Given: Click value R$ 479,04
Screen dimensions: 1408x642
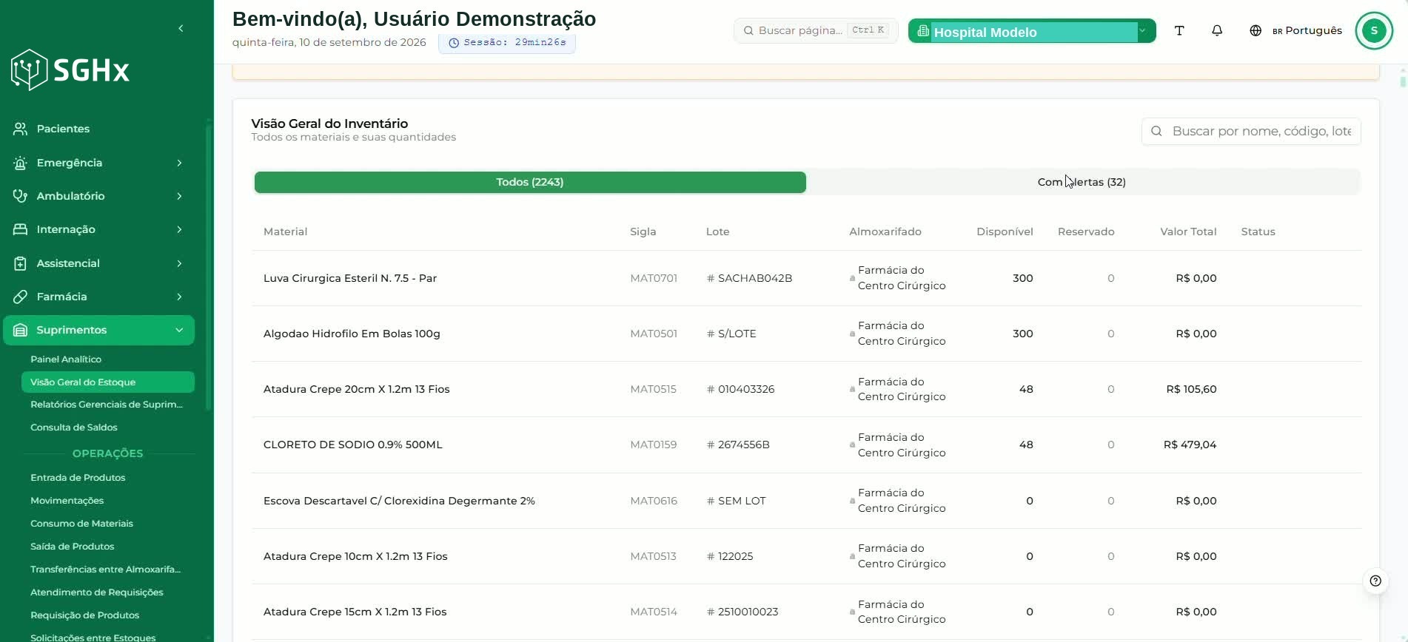Looking at the screenshot, I should click(1190, 445).
